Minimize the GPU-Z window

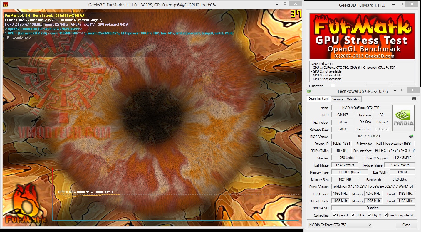click(395, 90)
